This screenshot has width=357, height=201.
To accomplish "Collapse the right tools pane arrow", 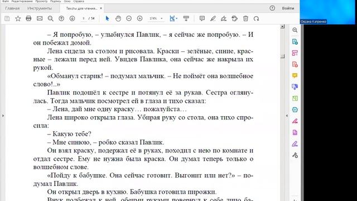I will [x=287, y=116].
